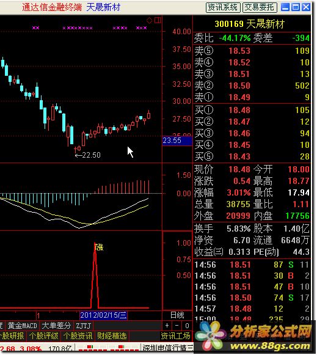Select the 14:57 tick at 18.48

coord(252,309)
